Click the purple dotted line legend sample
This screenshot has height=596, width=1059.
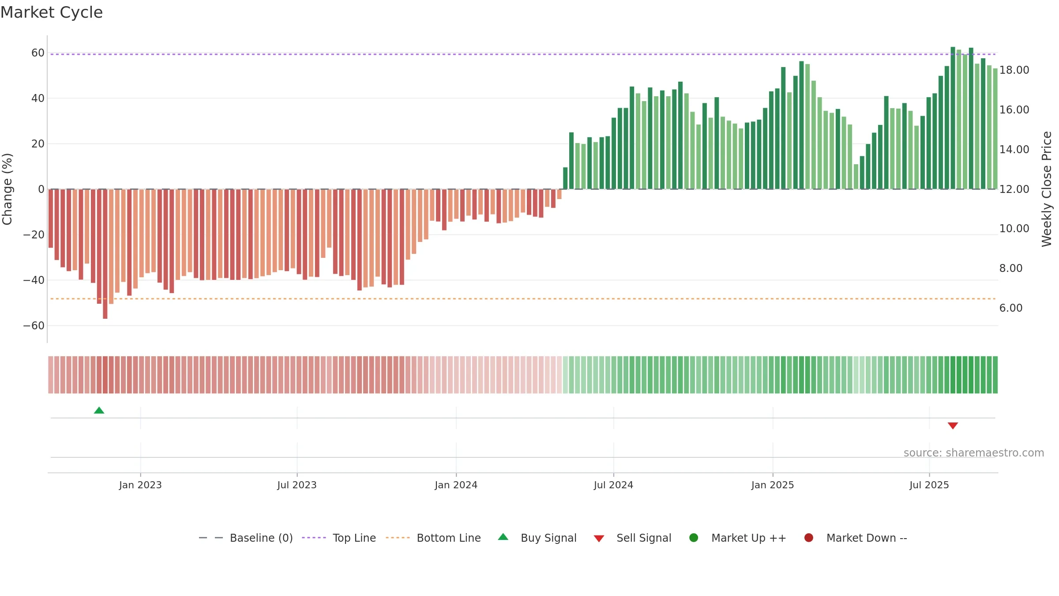coord(314,538)
